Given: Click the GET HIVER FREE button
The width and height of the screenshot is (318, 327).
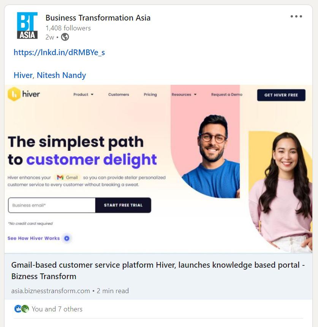Looking at the screenshot, I should click(x=281, y=95).
